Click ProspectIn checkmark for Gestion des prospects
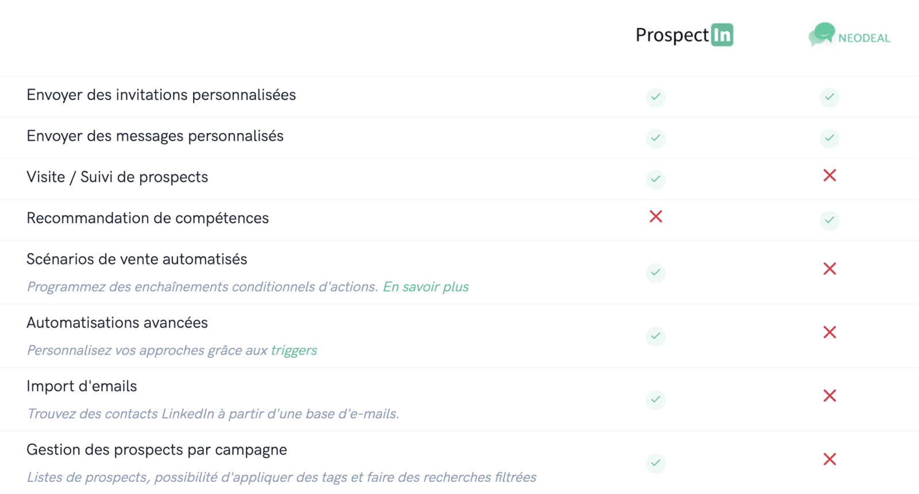 pyautogui.click(x=655, y=463)
